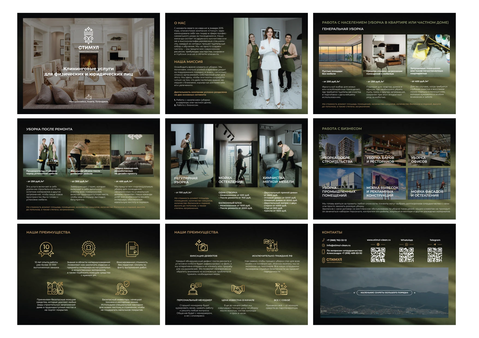The width and height of the screenshot is (479, 338).
Task: Click the Стимул crown logo on the cover
Action: [88, 35]
